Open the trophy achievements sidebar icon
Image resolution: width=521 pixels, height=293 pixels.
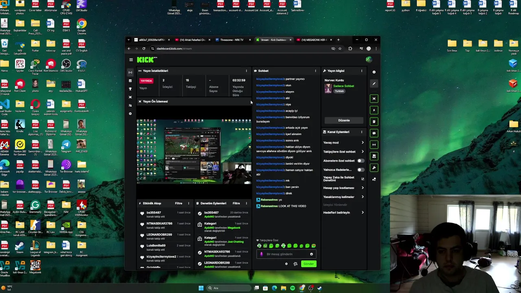click(x=130, y=89)
